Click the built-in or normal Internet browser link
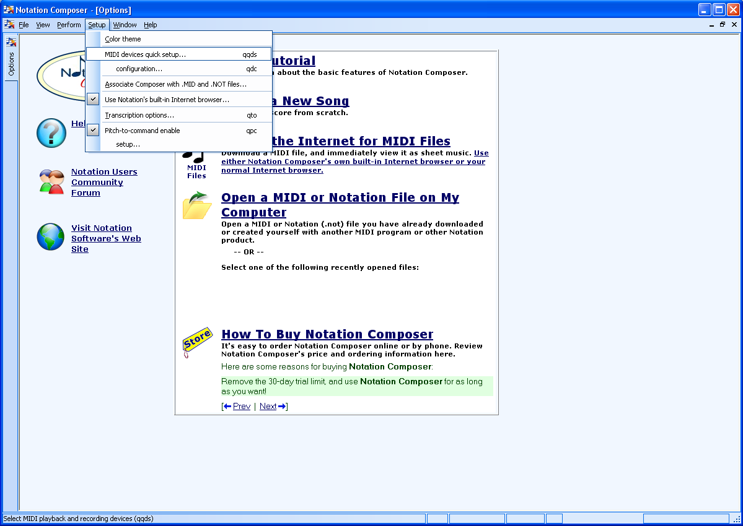The width and height of the screenshot is (743, 526). click(x=355, y=162)
